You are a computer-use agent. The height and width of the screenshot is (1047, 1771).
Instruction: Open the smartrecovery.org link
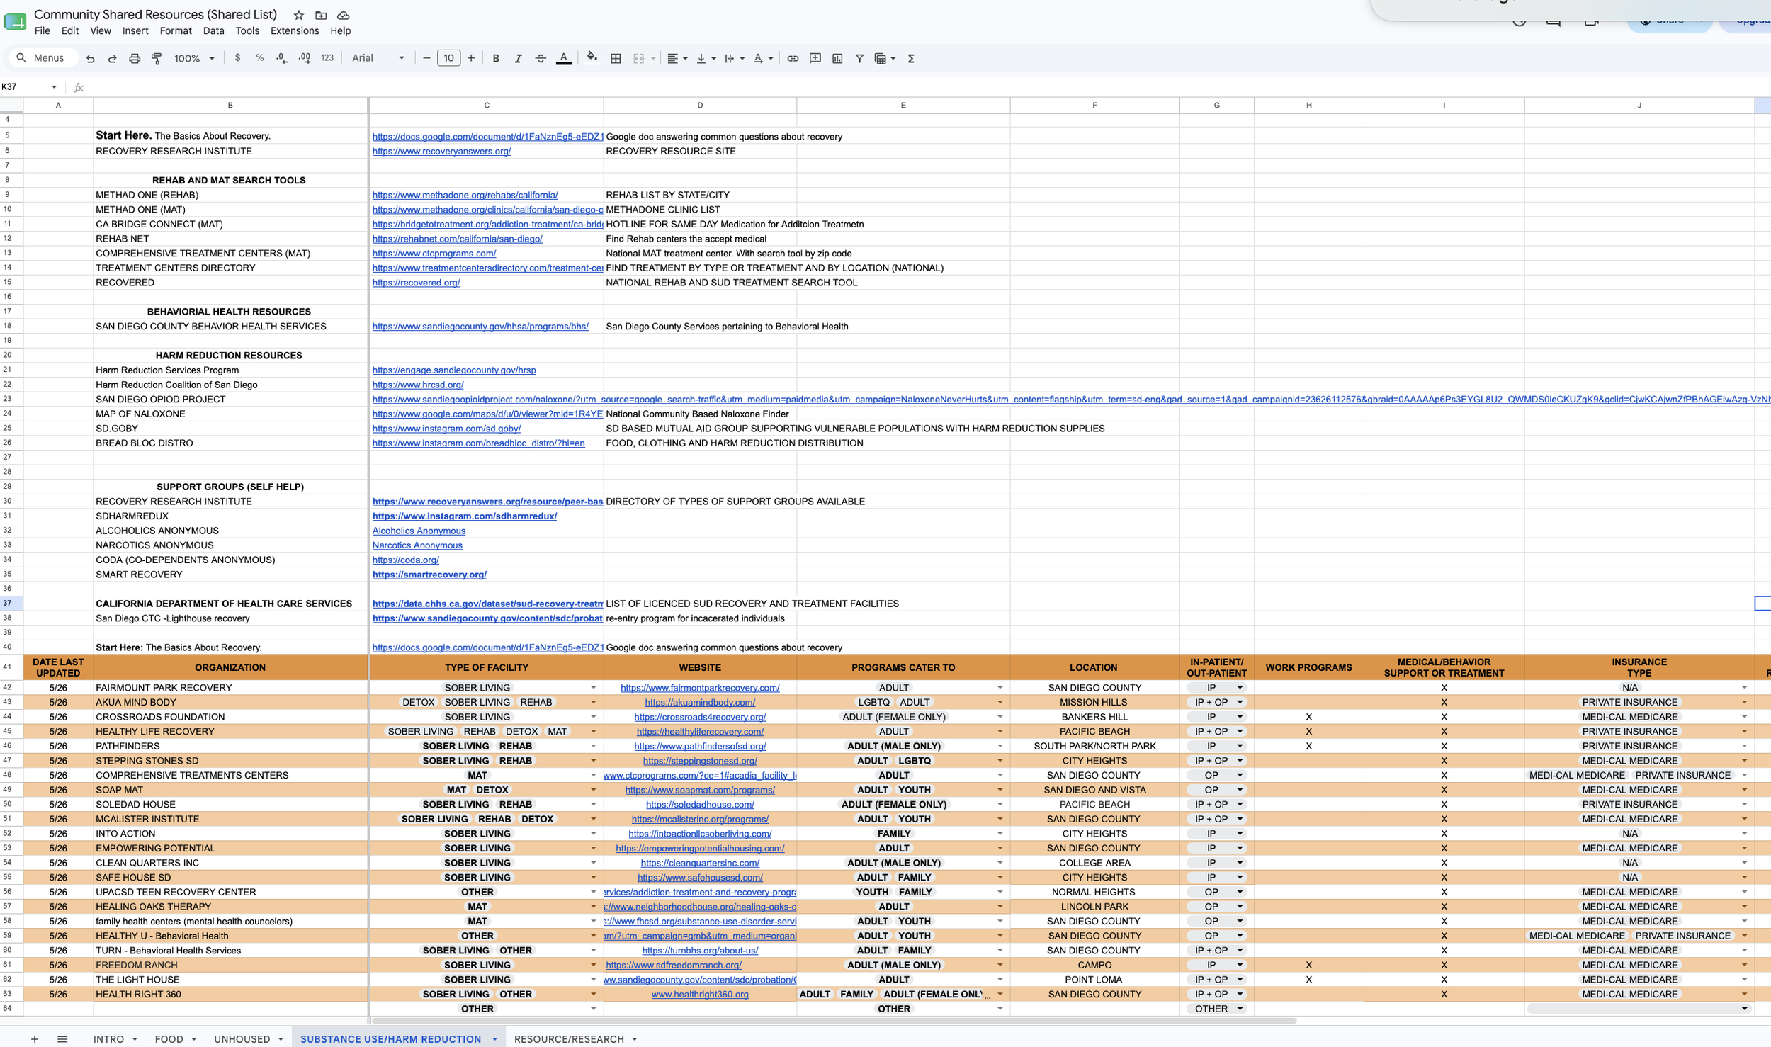(x=429, y=575)
